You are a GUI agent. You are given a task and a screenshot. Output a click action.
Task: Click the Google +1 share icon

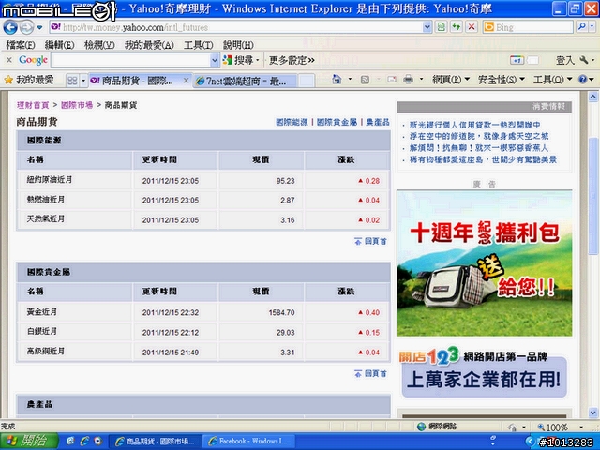[x=517, y=60]
